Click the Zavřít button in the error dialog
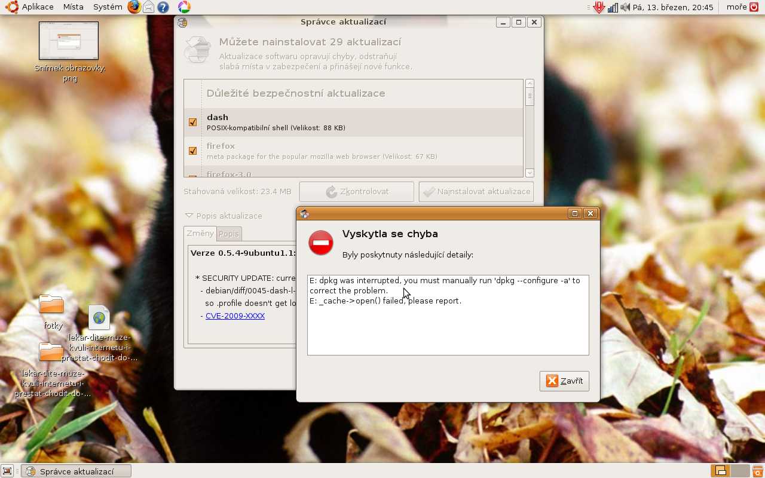765x478 pixels. point(564,381)
